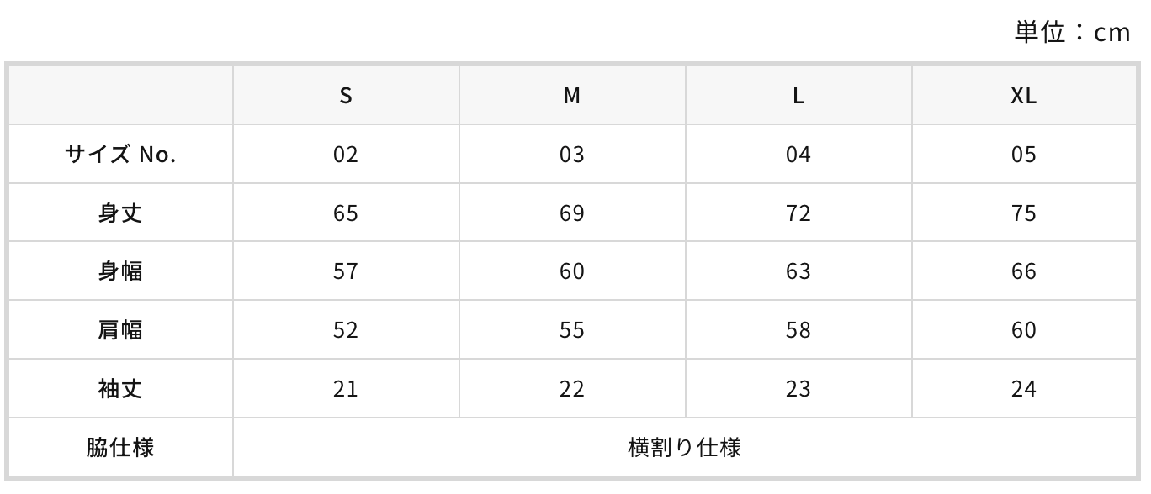1151x494 pixels.
Task: Select the 身幅 value 63 for L
Action: (798, 271)
